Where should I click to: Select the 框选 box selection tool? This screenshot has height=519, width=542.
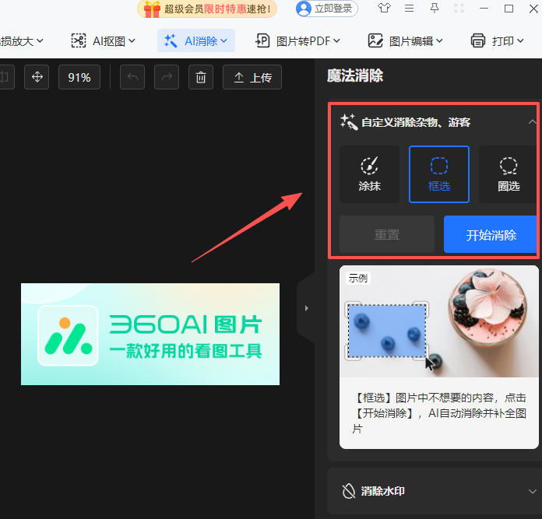439,174
